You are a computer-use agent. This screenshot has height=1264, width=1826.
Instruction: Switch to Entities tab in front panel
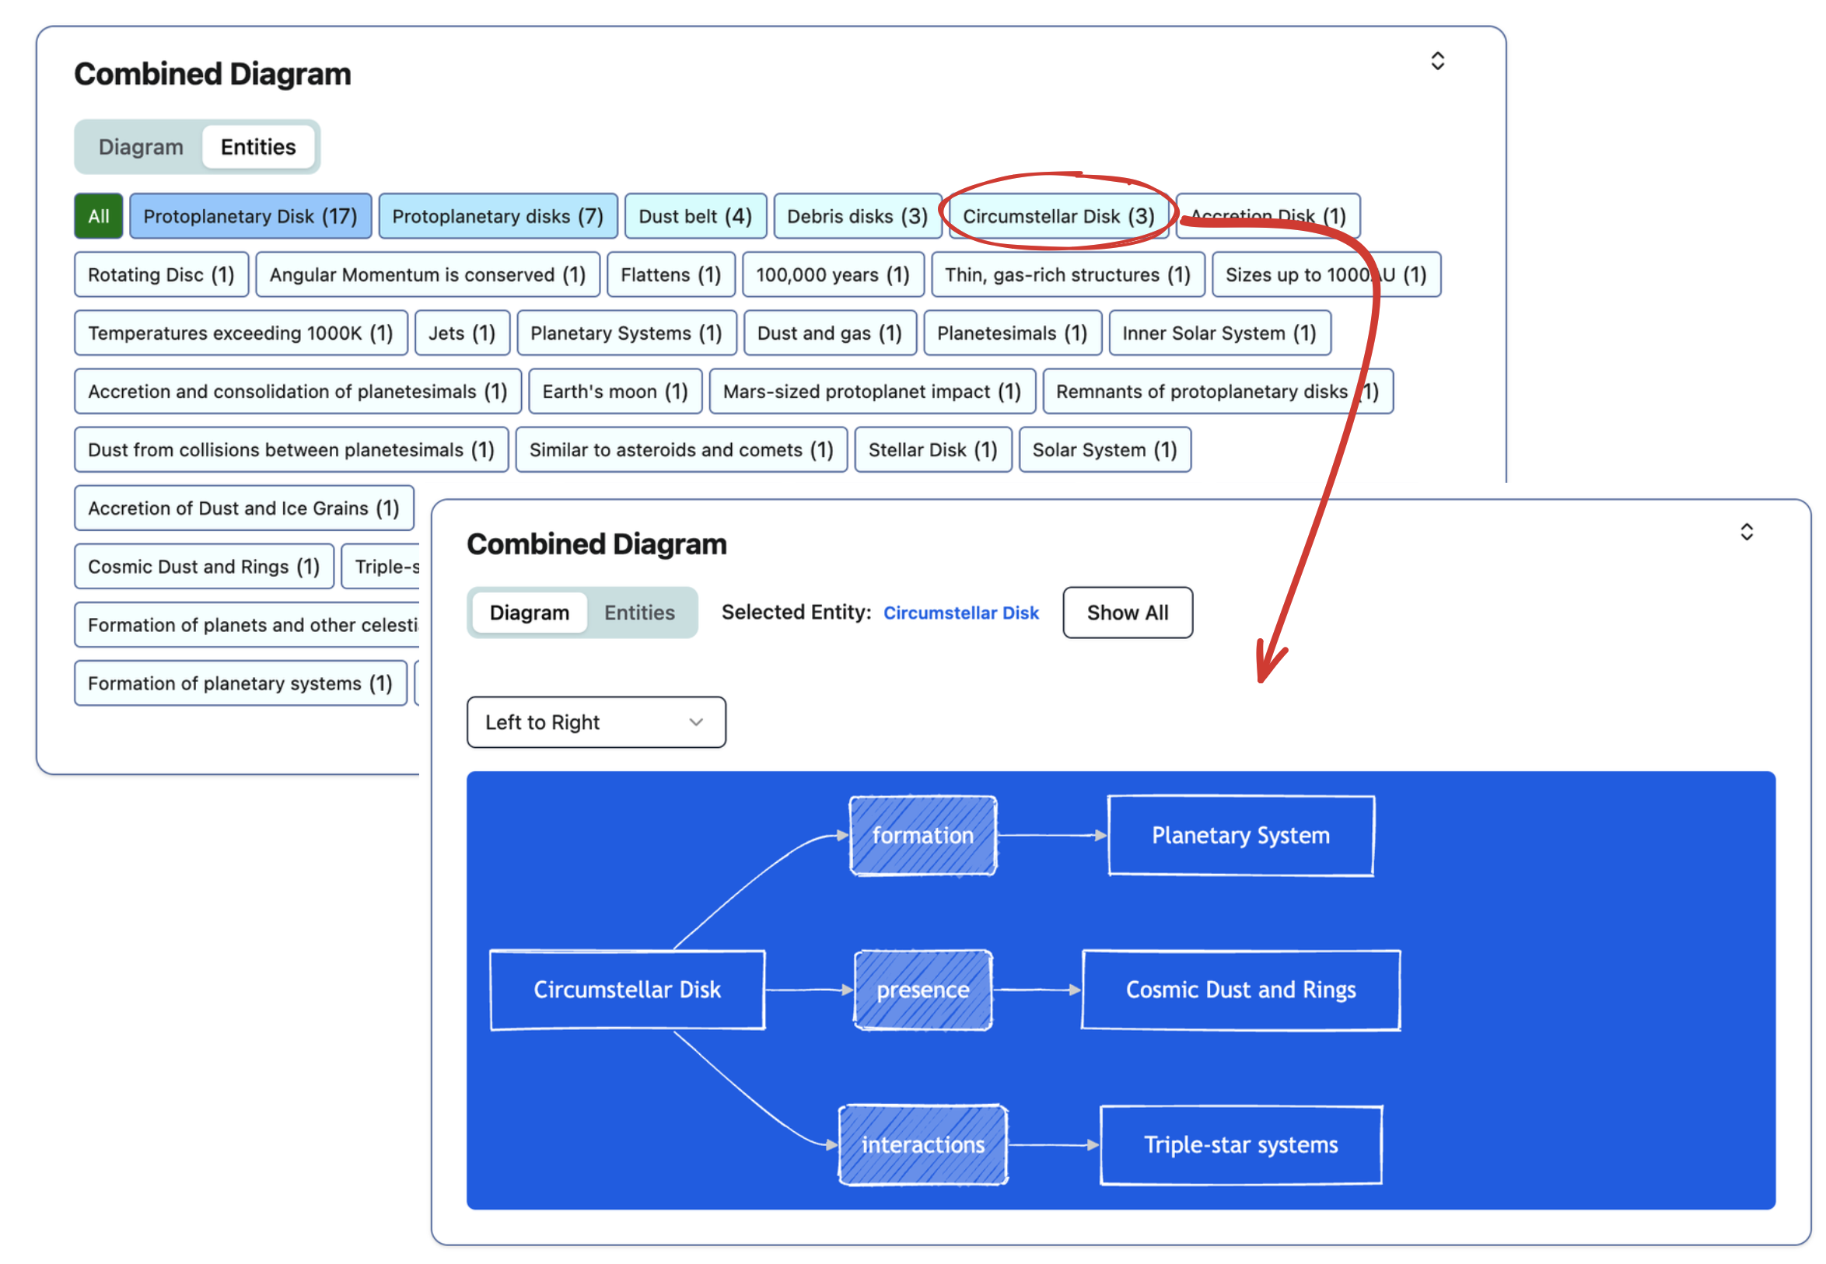[638, 613]
